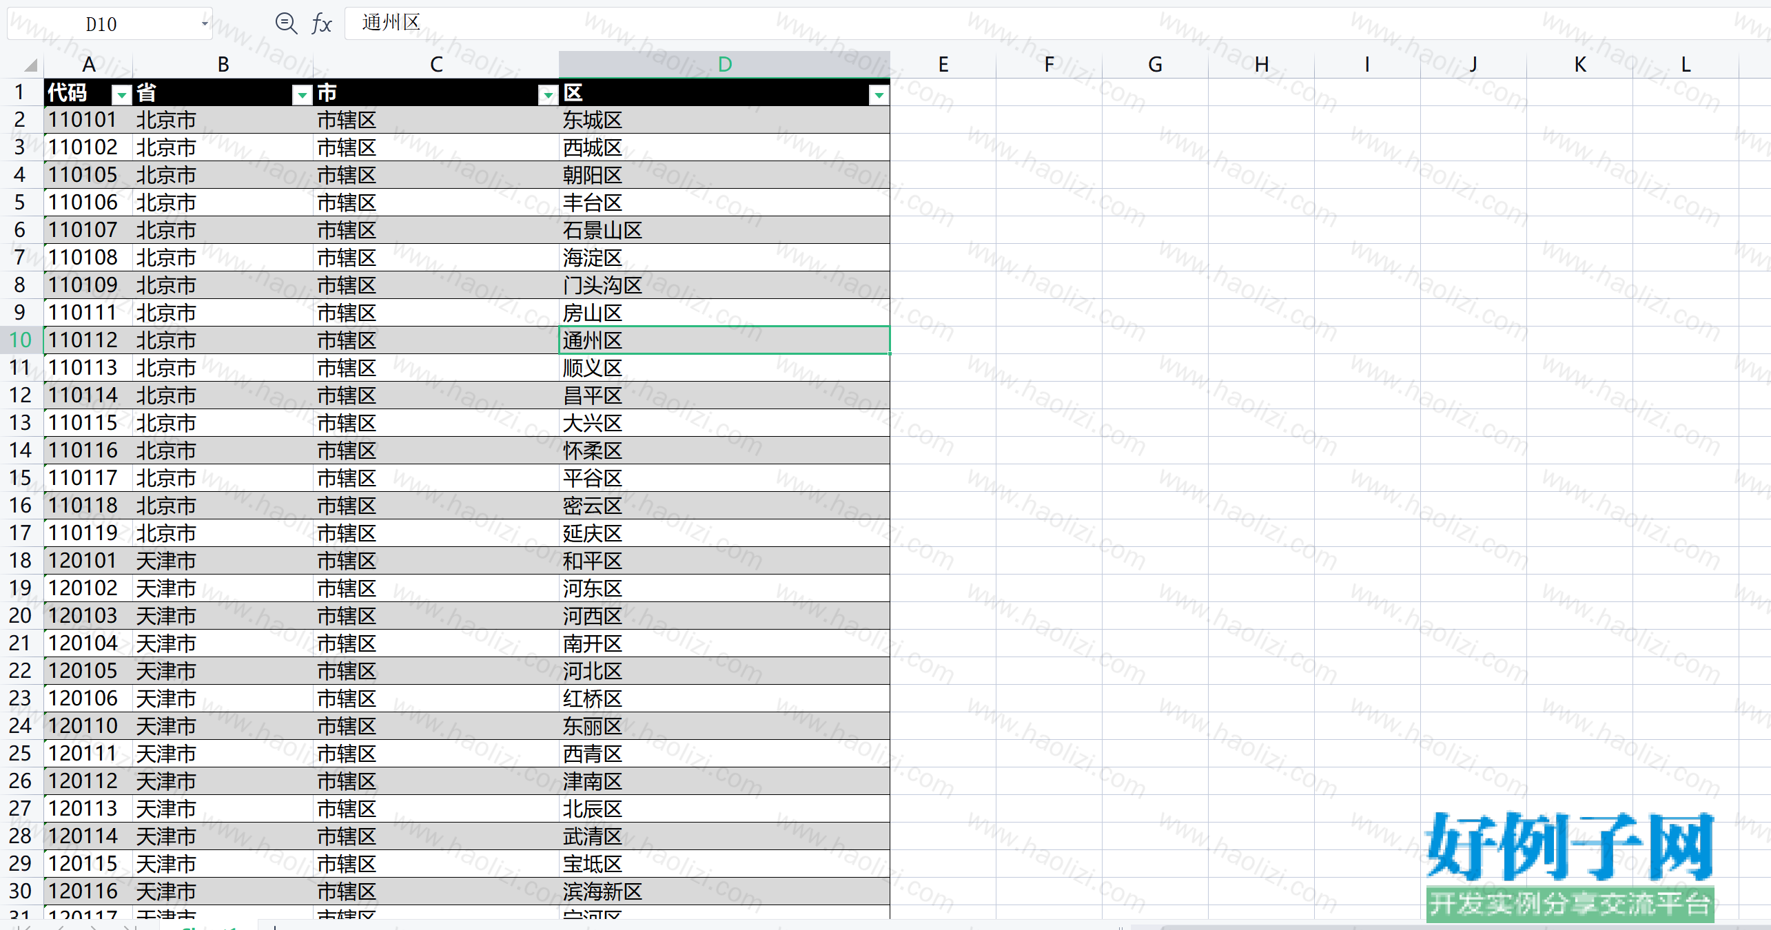Open the 市 column filter dropdown

tap(548, 94)
